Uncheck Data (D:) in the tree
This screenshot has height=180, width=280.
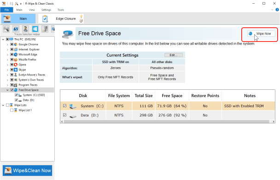(16, 100)
